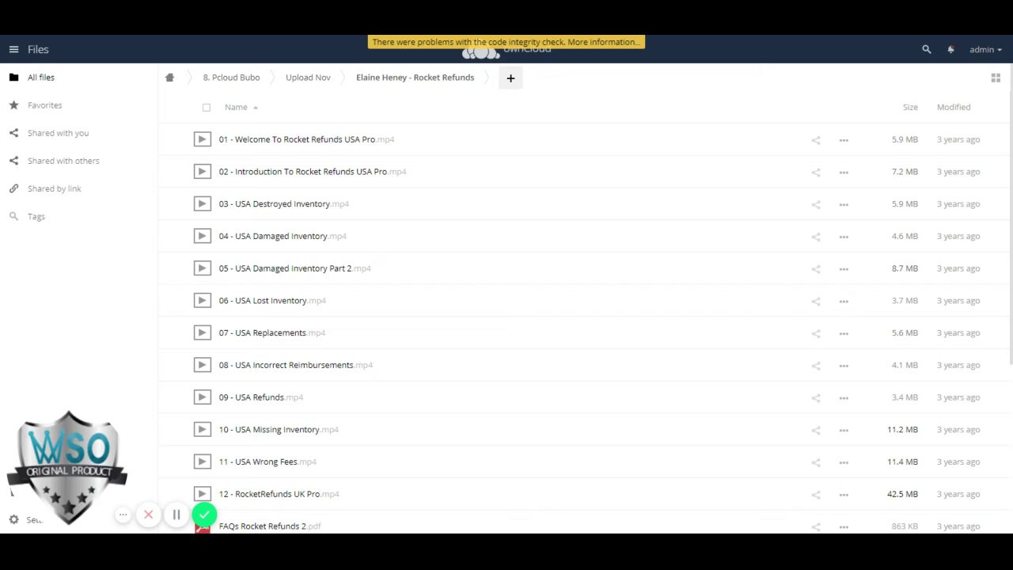Screen dimensions: 1013x570
Task: Click the plus button to add new file
Action: [510, 78]
